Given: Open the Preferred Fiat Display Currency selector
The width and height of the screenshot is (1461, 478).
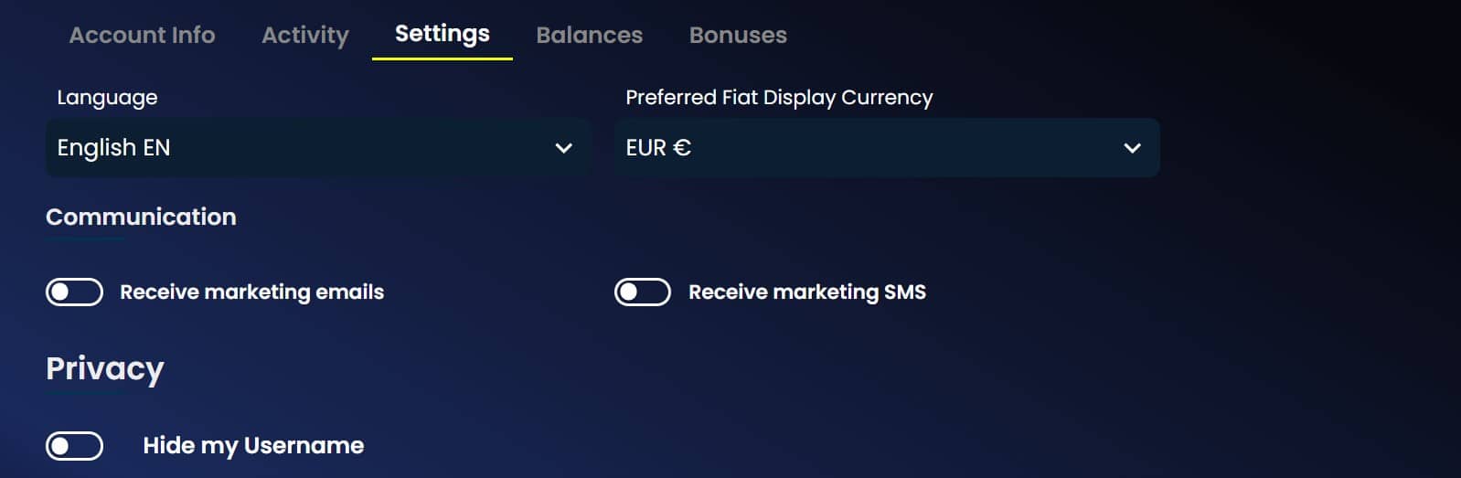Looking at the screenshot, I should point(887,147).
